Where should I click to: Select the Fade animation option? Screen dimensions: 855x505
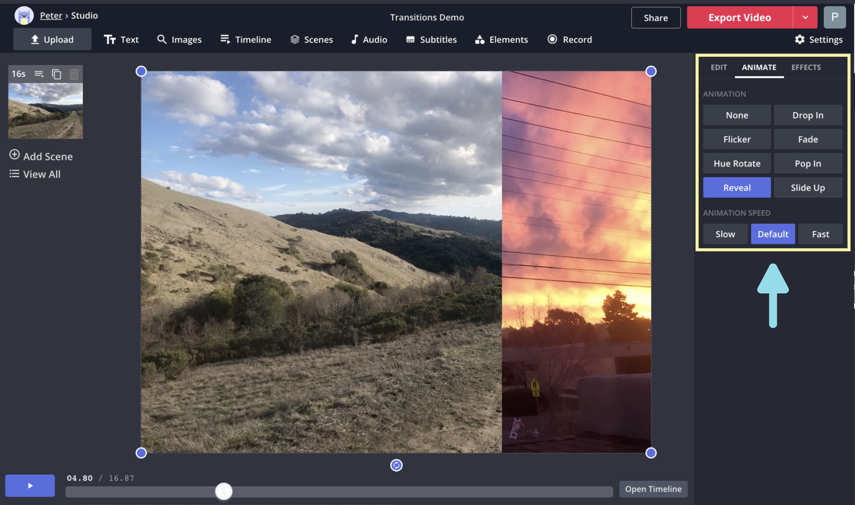click(x=808, y=140)
